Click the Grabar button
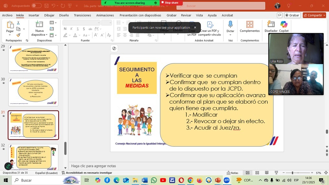 [292, 15]
